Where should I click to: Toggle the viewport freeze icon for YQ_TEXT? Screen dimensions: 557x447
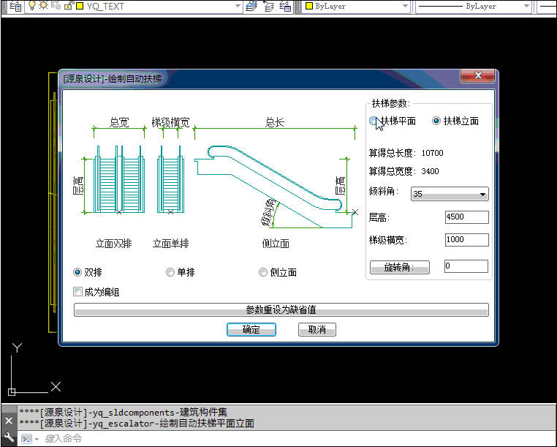[56, 5]
